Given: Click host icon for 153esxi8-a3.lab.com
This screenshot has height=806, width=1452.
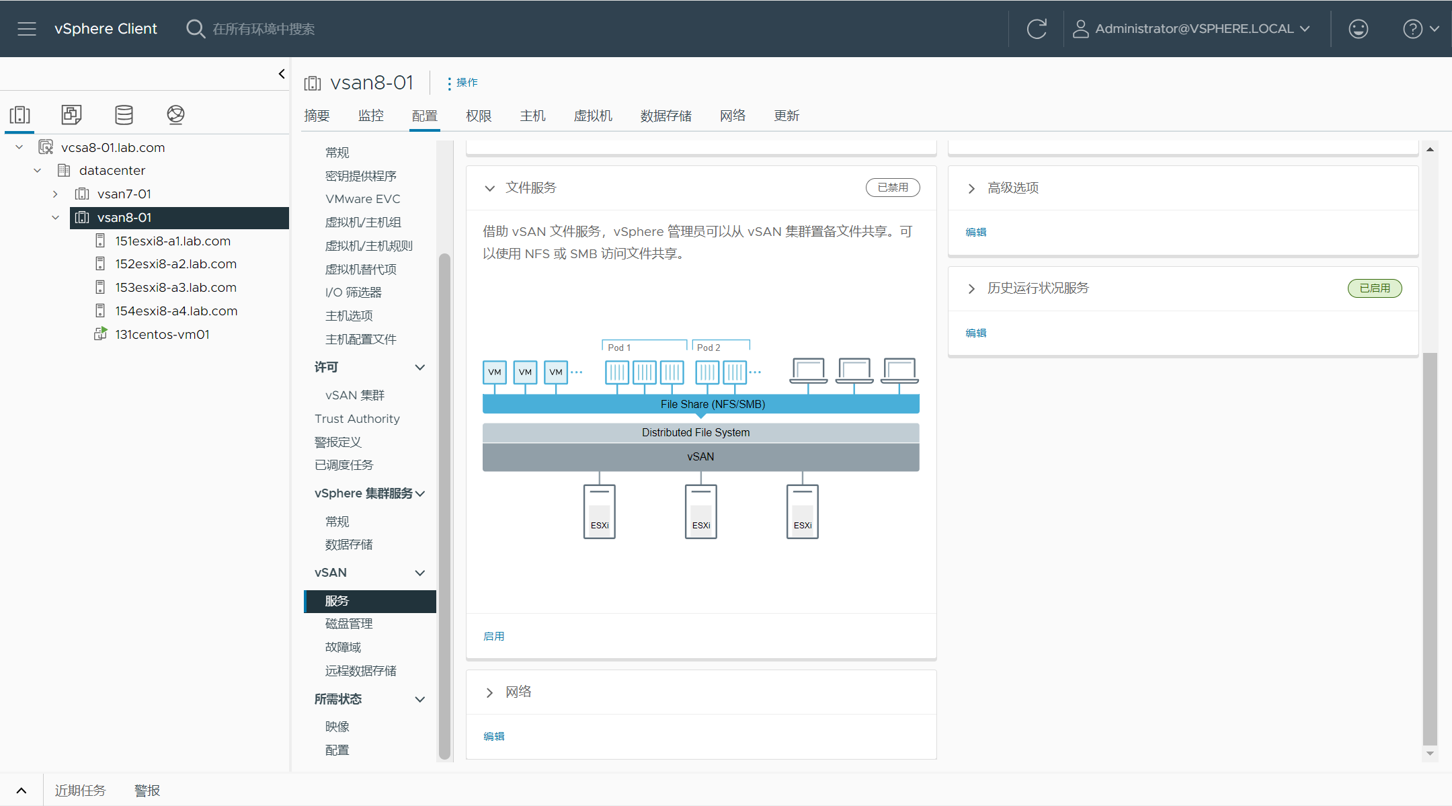Looking at the screenshot, I should pos(100,287).
